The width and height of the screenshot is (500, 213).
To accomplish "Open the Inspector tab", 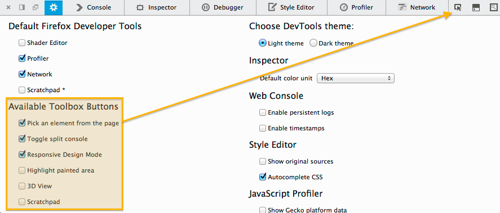I will [157, 7].
